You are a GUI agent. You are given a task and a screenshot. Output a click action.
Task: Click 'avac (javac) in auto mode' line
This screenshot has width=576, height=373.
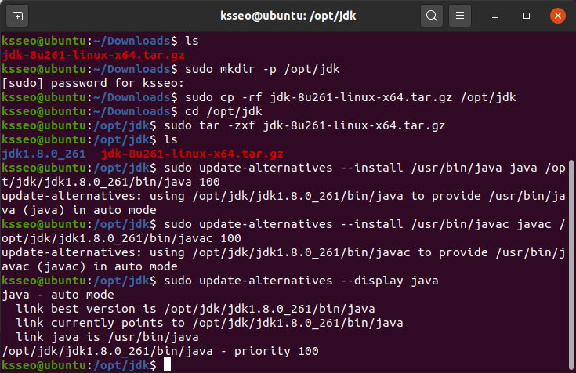[89, 266]
